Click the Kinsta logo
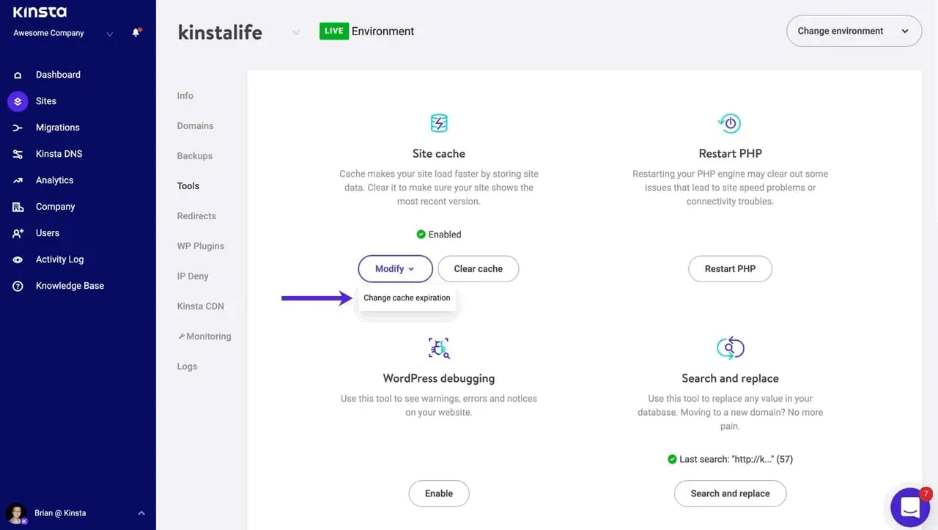This screenshot has height=530, width=938. click(x=40, y=12)
